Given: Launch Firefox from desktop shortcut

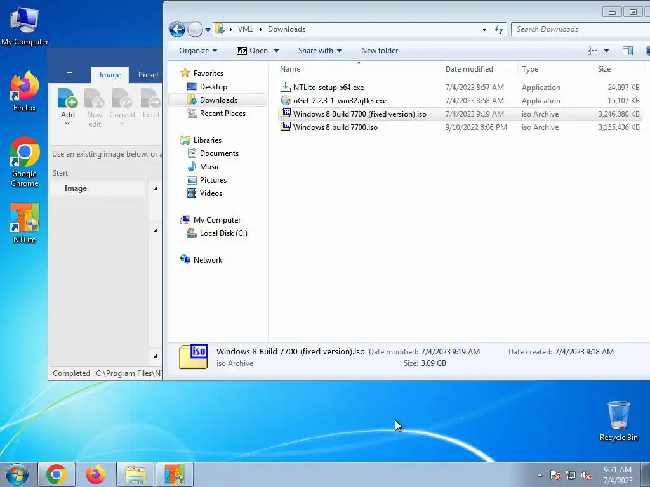Looking at the screenshot, I should pos(25,92).
